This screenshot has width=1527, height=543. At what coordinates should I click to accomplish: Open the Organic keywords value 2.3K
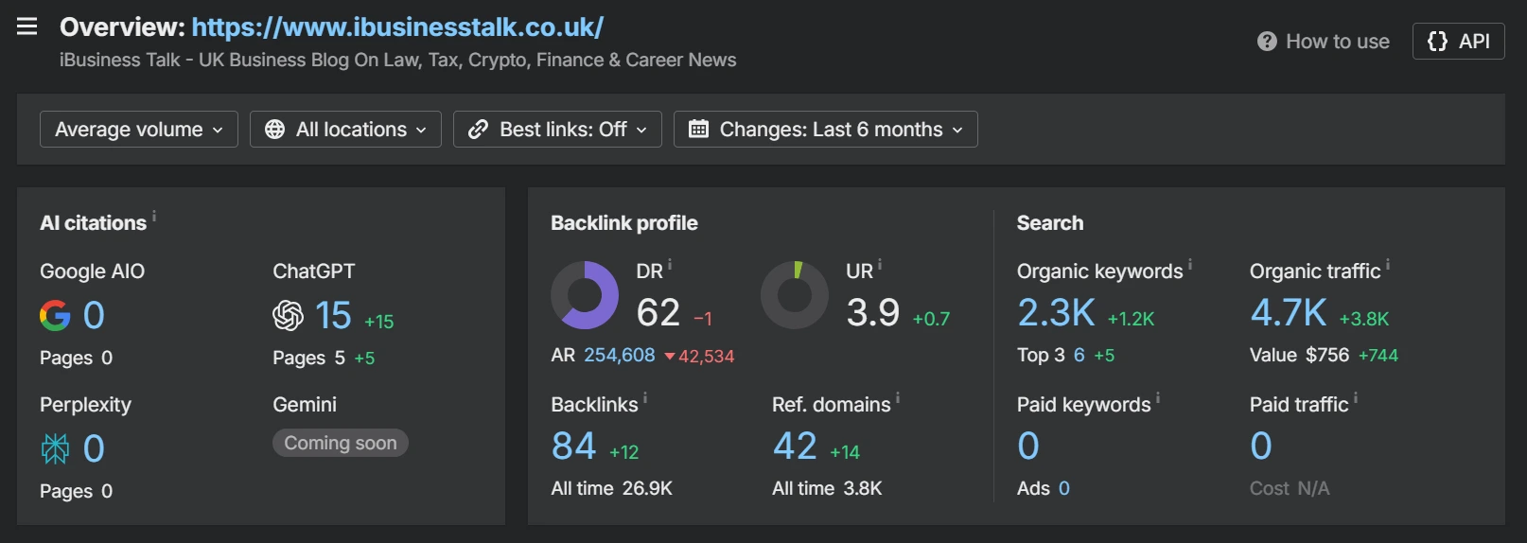tap(1057, 312)
